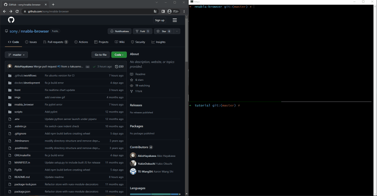Click YukioOobuchi contributor avatar
This screenshot has height=196, width=377.
click(133, 163)
